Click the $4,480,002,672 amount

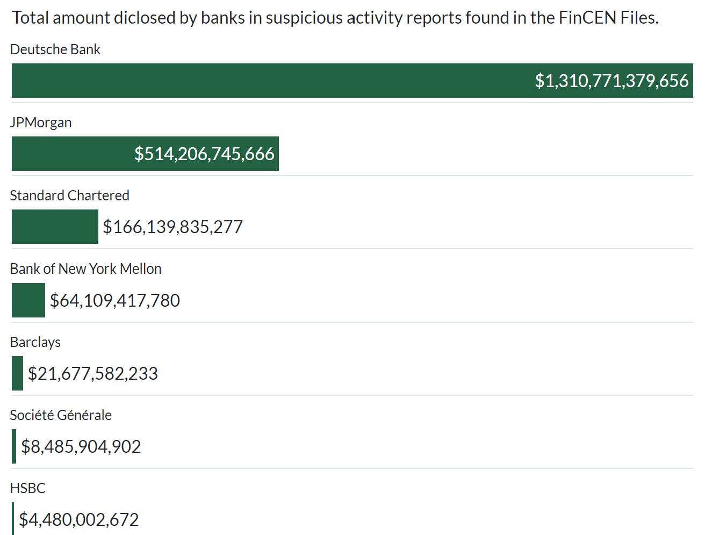pos(79,519)
